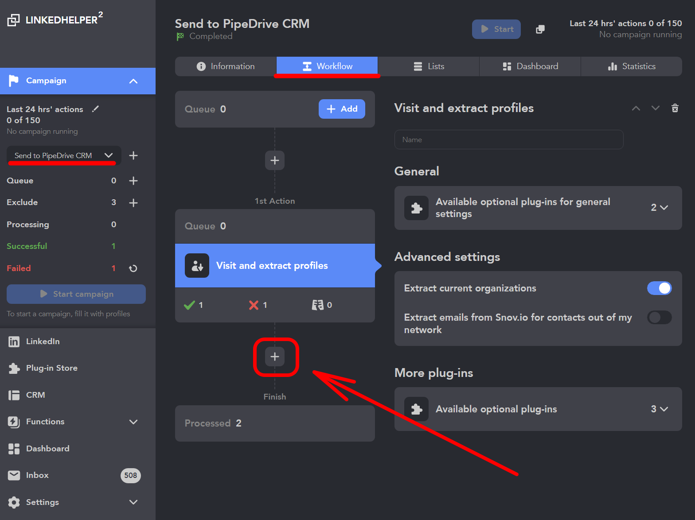Delete the Visit and extract profiles action

click(x=675, y=108)
